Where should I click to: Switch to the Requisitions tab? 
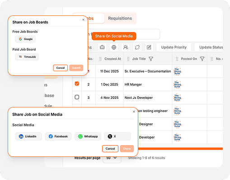coord(120,18)
